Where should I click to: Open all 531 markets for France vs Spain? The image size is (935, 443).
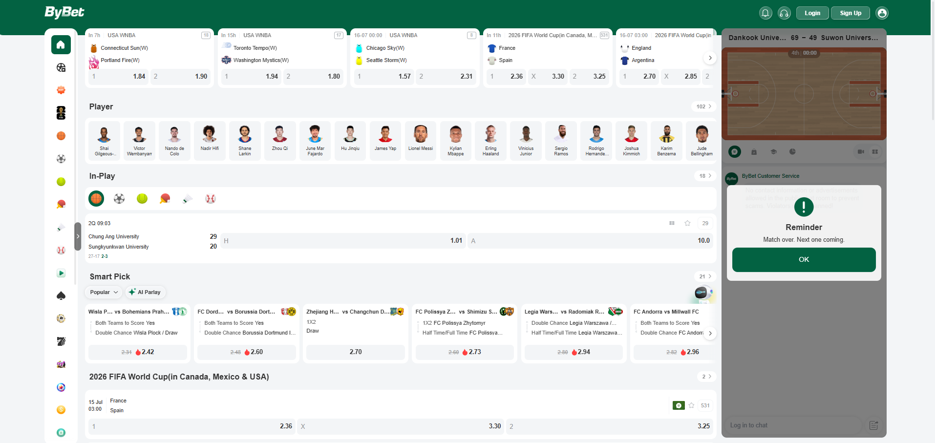(x=705, y=405)
